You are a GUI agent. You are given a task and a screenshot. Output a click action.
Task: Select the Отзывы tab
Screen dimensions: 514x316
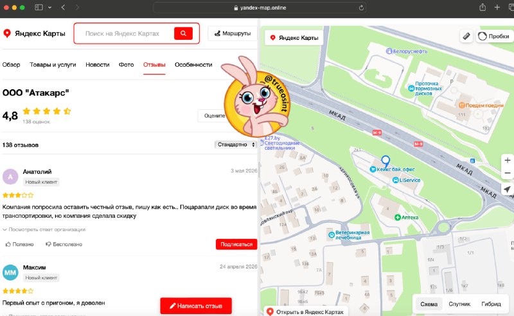[x=154, y=65]
